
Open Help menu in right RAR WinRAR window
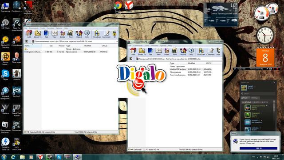170,46
